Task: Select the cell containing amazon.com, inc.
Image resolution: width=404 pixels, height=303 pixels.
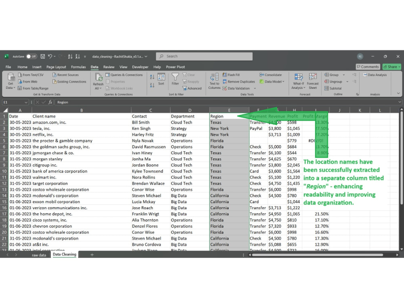Action: coord(82,122)
